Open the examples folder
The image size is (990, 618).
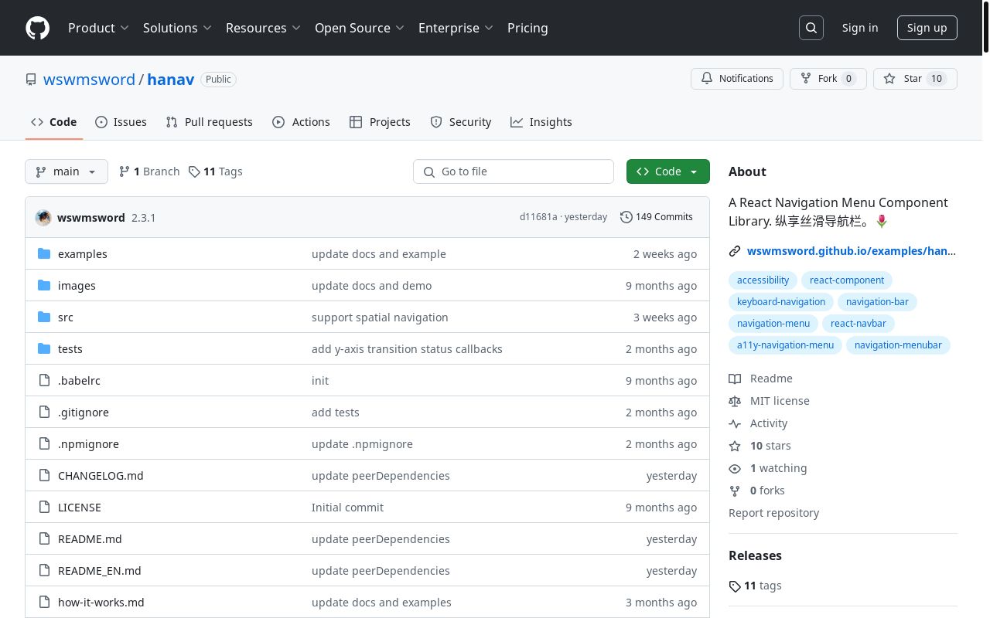point(82,254)
